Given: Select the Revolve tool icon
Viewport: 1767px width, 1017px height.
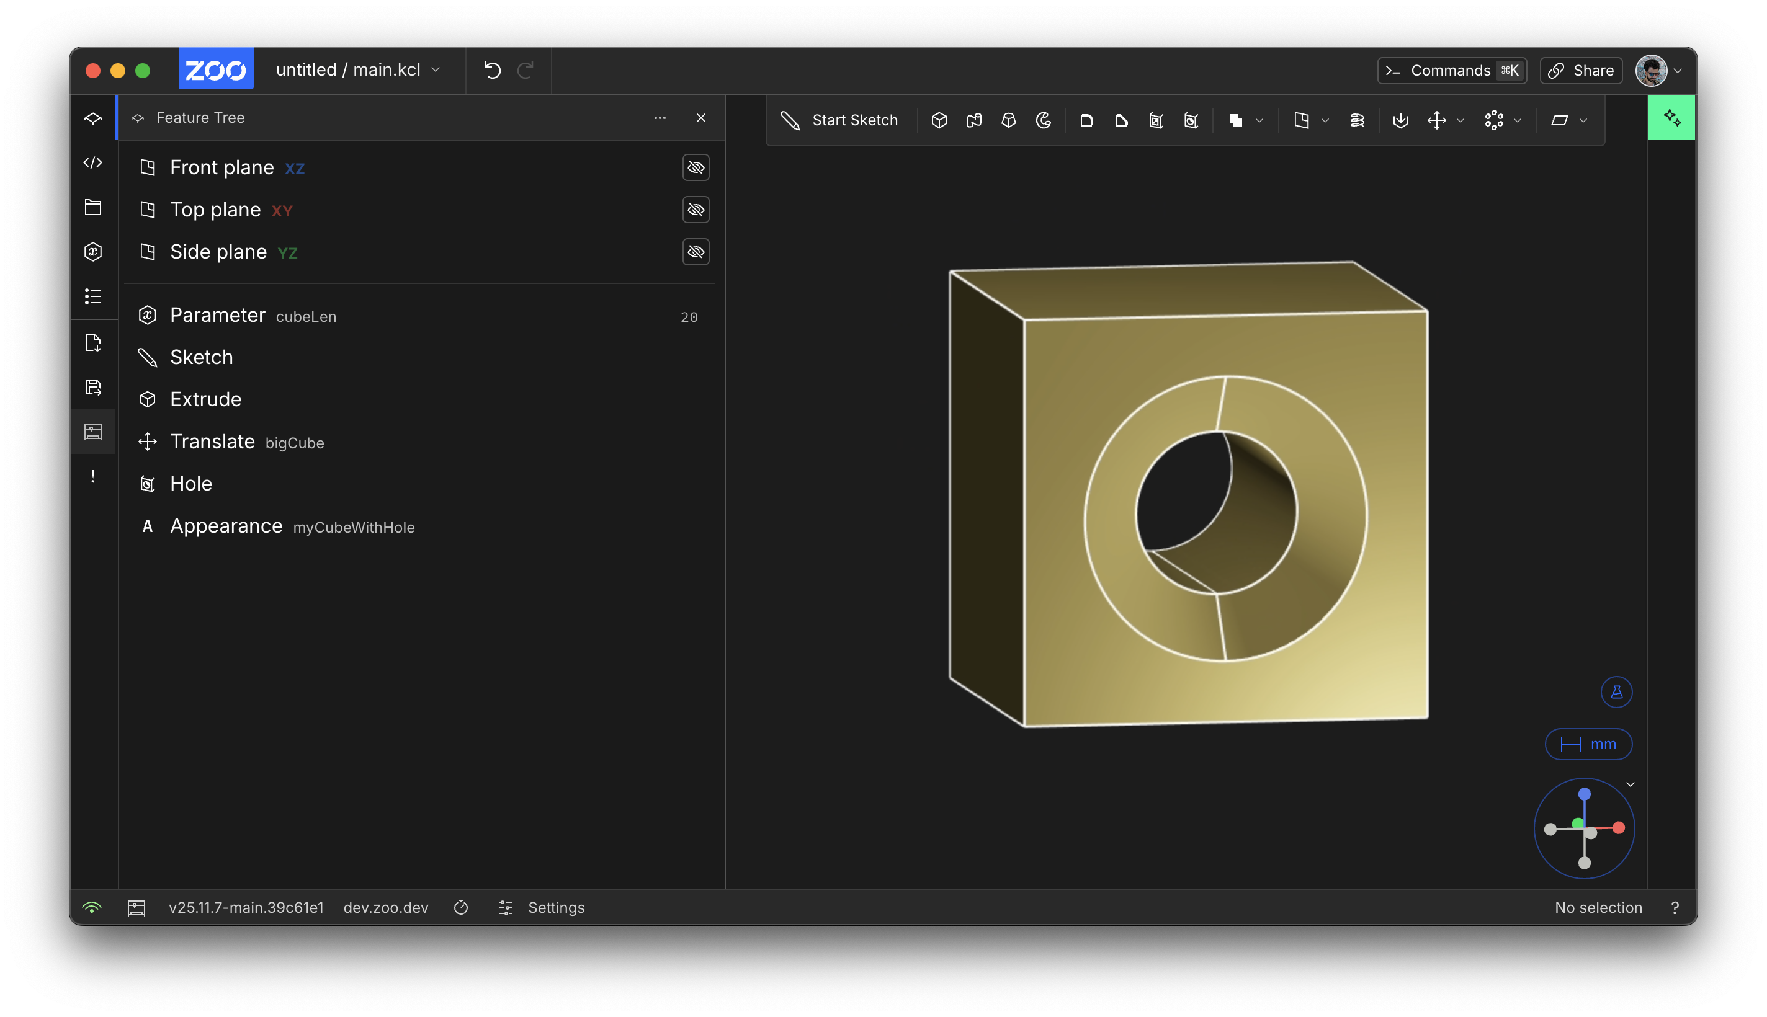Looking at the screenshot, I should pyautogui.click(x=1043, y=120).
